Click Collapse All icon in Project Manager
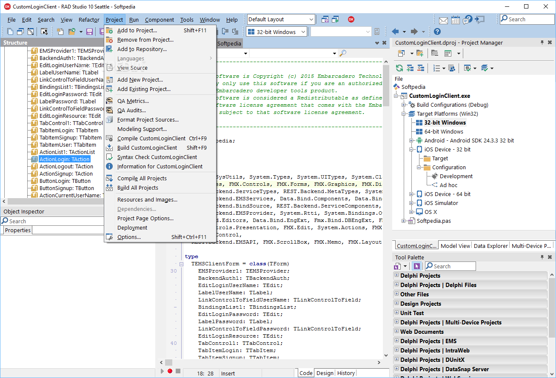The height and width of the screenshot is (378, 556). pyautogui.click(x=421, y=68)
